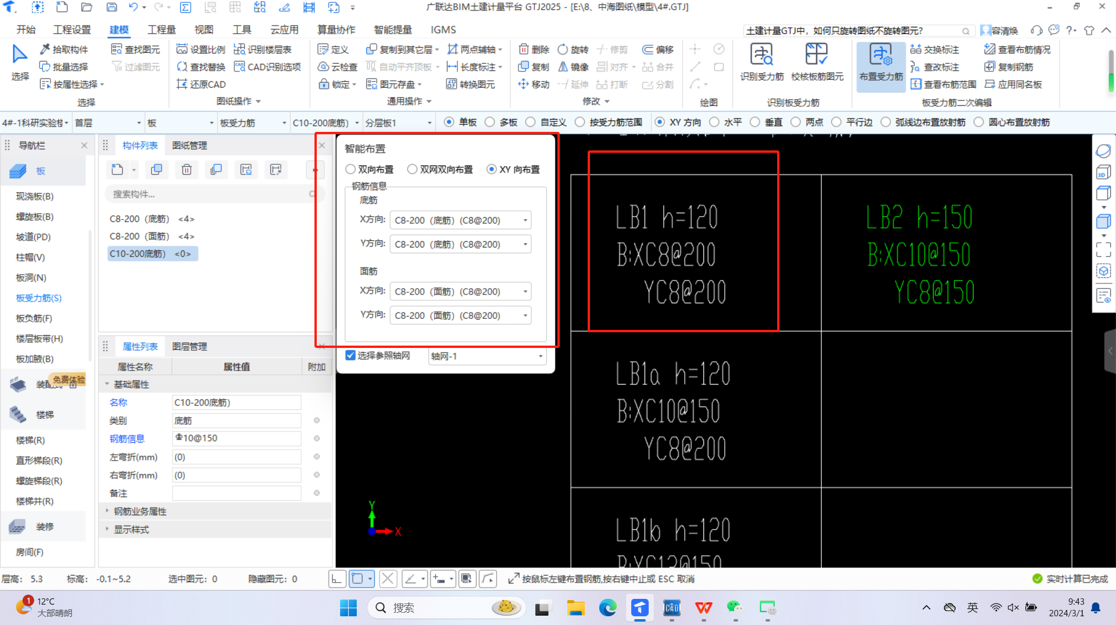Click copy component icon in 构件列表
Image resolution: width=1116 pixels, height=625 pixels.
[156, 170]
